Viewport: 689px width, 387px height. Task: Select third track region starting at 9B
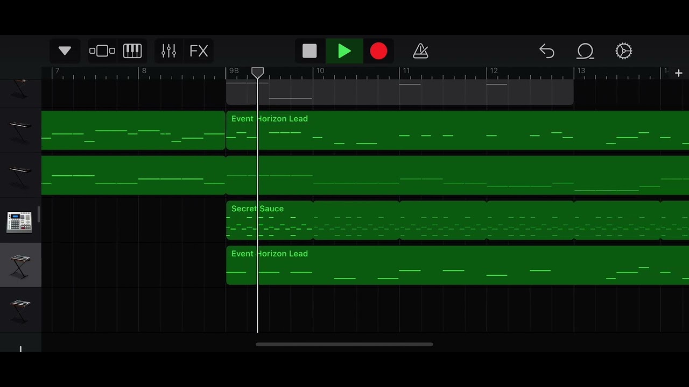point(458,175)
